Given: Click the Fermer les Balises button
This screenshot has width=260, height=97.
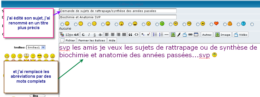Looking at the screenshot, I should (92, 40).
